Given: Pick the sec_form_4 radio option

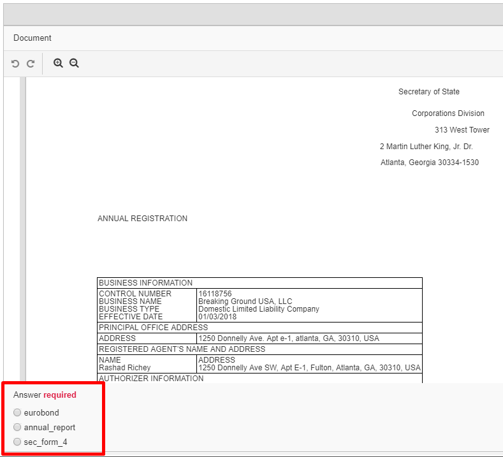Looking at the screenshot, I should coord(17,442).
